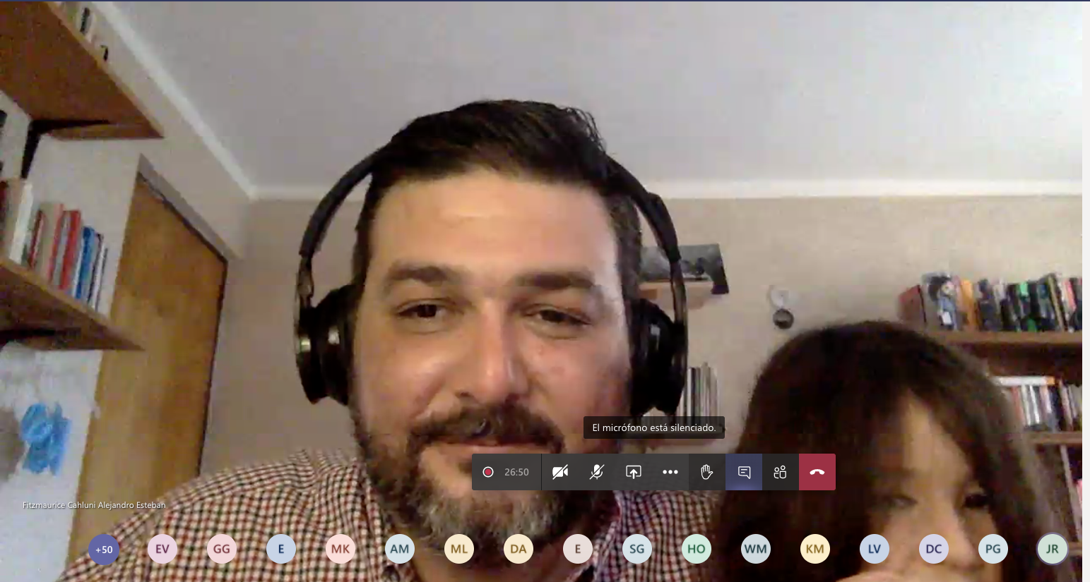Screen dimensions: 1090x582
Task: Click the red recording indicator dot
Action: click(488, 472)
